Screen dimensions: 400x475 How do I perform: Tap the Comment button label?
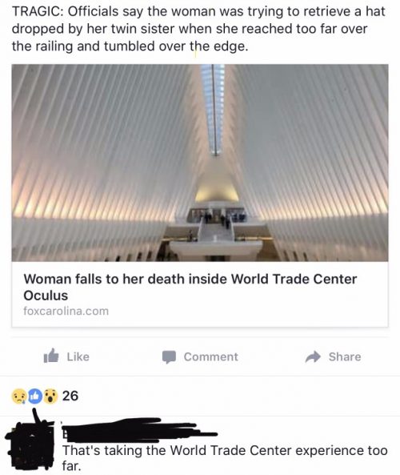click(x=211, y=356)
